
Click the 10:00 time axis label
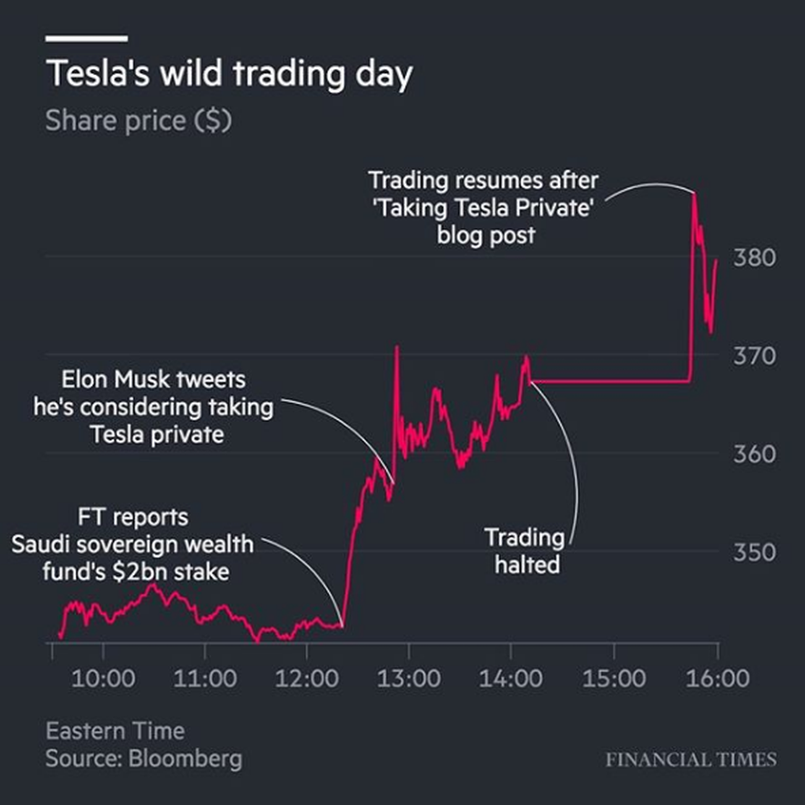click(103, 678)
